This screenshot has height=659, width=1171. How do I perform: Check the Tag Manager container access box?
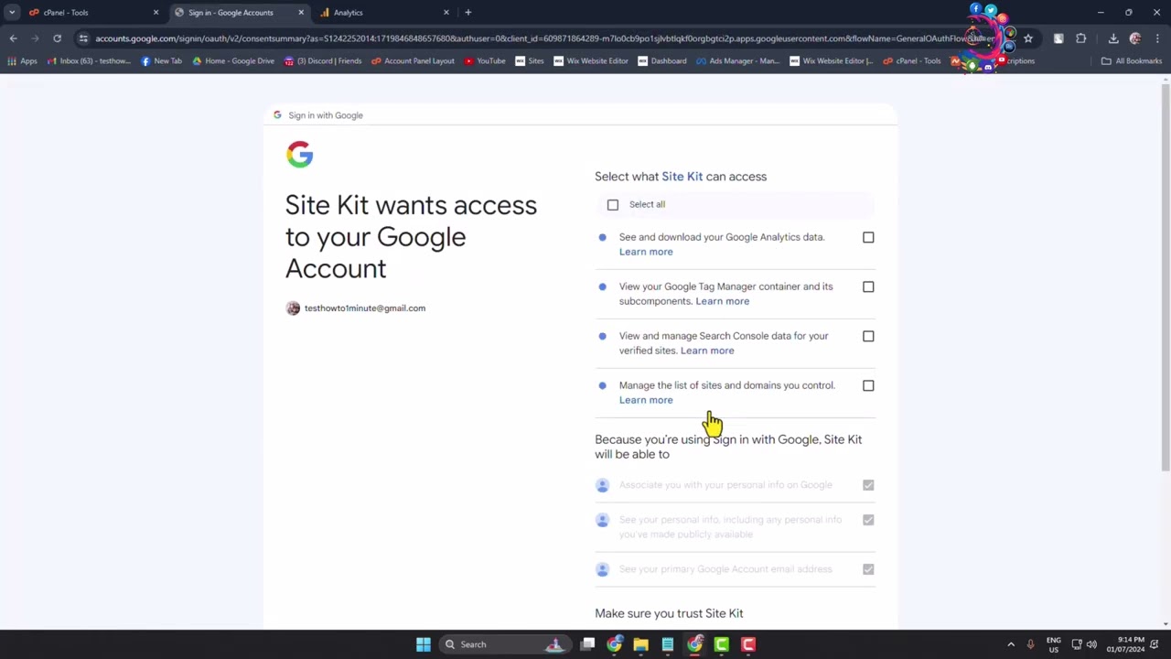click(x=868, y=287)
